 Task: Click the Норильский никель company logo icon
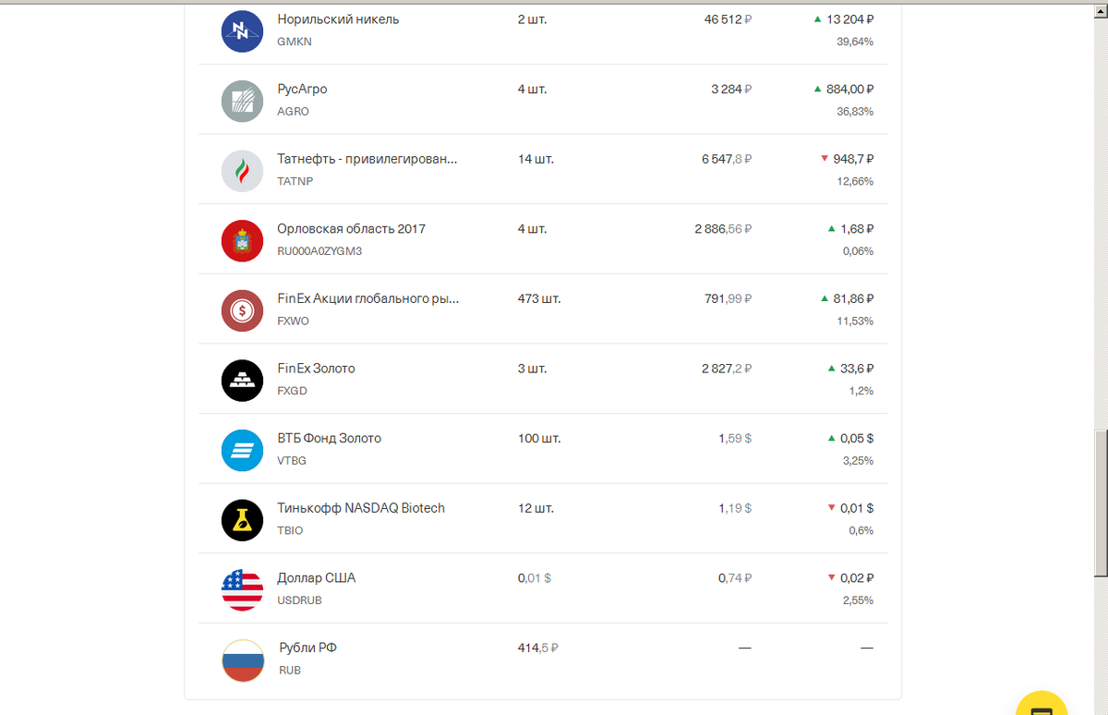(242, 29)
